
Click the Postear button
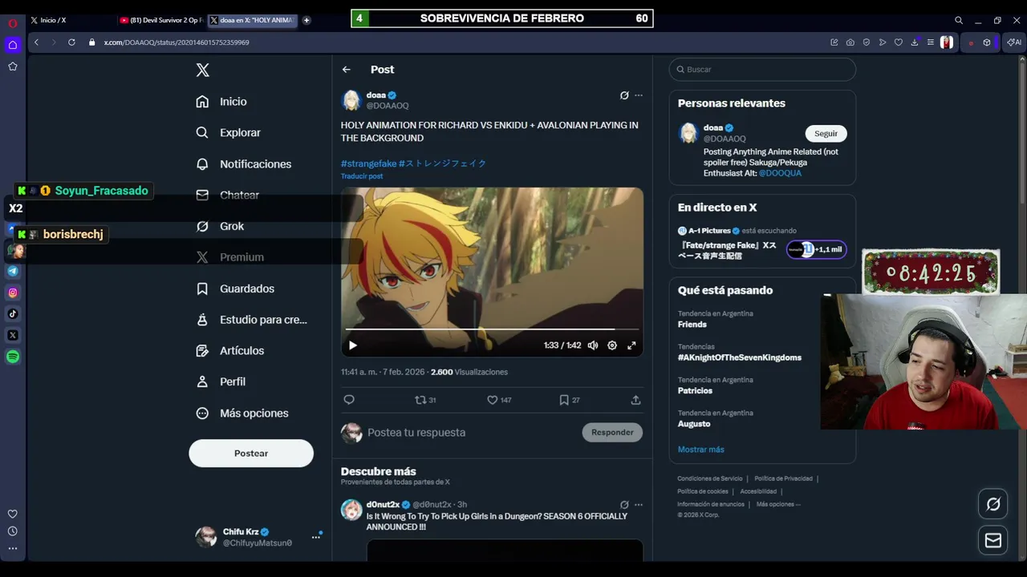[251, 454]
